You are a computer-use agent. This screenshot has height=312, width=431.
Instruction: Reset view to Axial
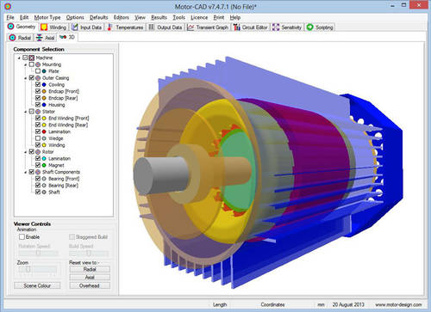click(90, 278)
